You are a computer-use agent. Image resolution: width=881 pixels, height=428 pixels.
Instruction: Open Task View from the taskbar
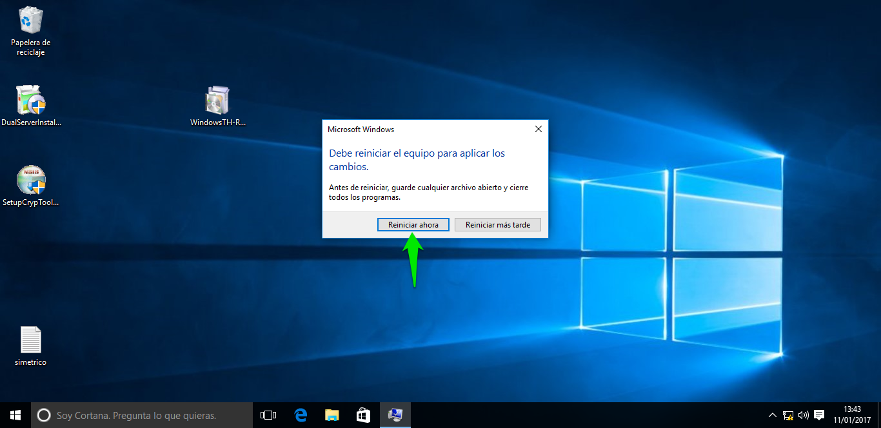pyautogui.click(x=268, y=415)
